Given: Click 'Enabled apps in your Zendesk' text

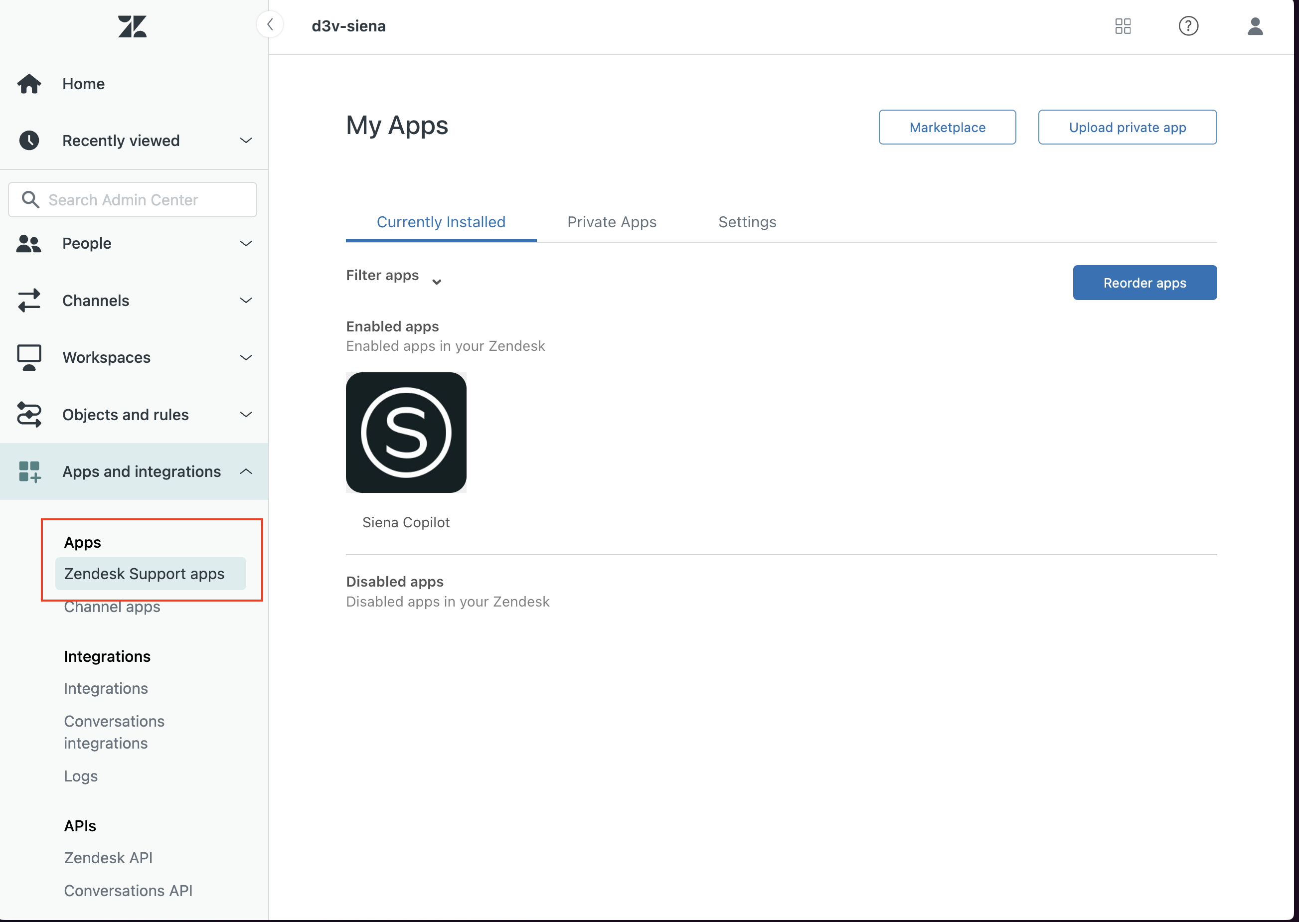Looking at the screenshot, I should coord(446,346).
